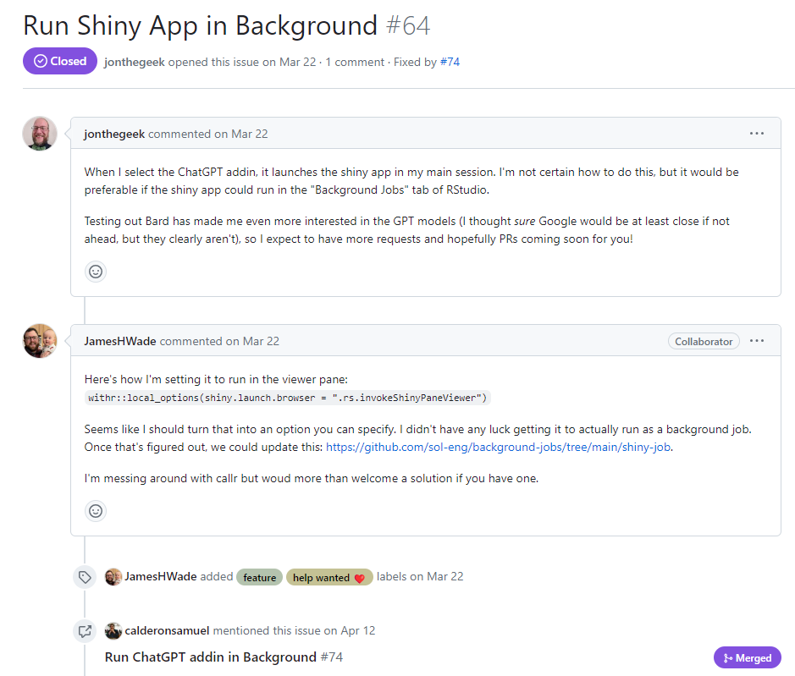This screenshot has height=676, width=795.
Task: Click the Collaborator badge
Action: pyautogui.click(x=703, y=341)
